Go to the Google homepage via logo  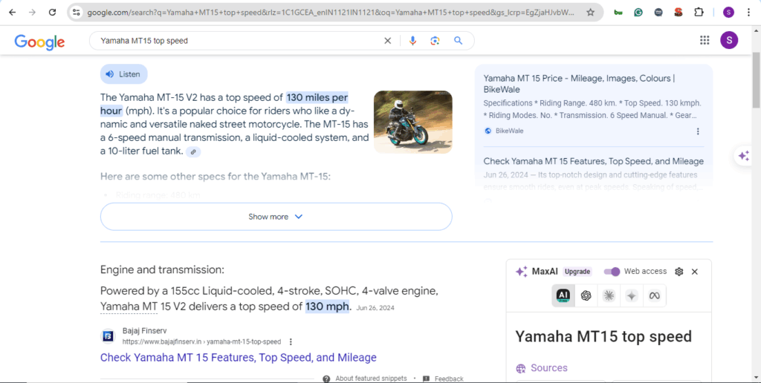(39, 42)
